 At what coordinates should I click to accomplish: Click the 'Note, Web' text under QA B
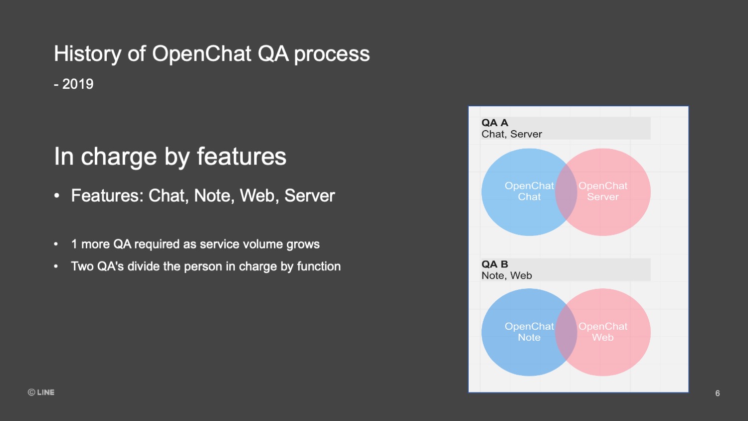(507, 275)
